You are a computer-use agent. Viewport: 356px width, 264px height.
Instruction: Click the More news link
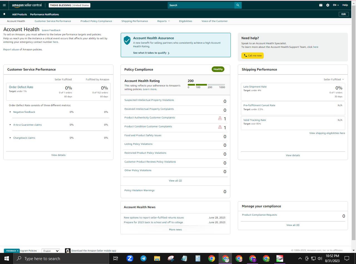[x=175, y=230]
